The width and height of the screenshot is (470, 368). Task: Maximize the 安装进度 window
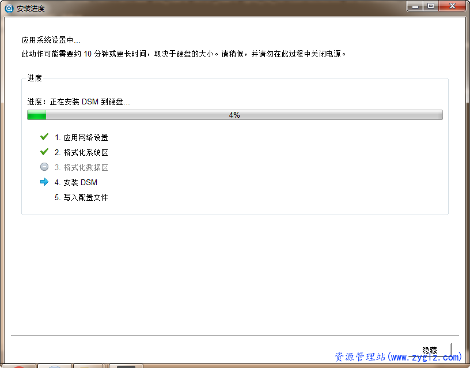click(431, 6)
